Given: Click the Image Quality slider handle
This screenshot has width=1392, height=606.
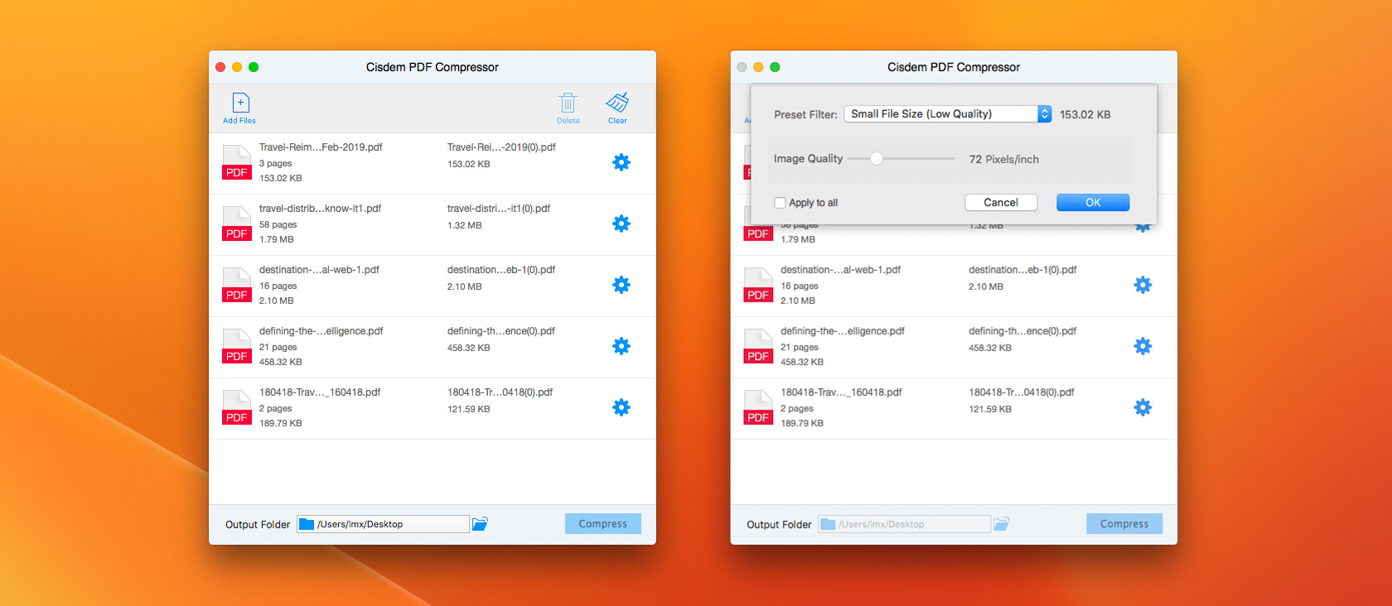Looking at the screenshot, I should (876, 159).
